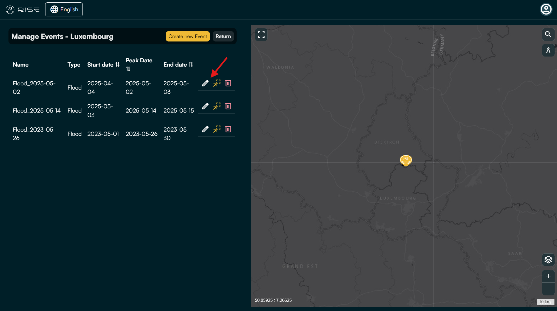Click the Type column header

[x=74, y=65]
